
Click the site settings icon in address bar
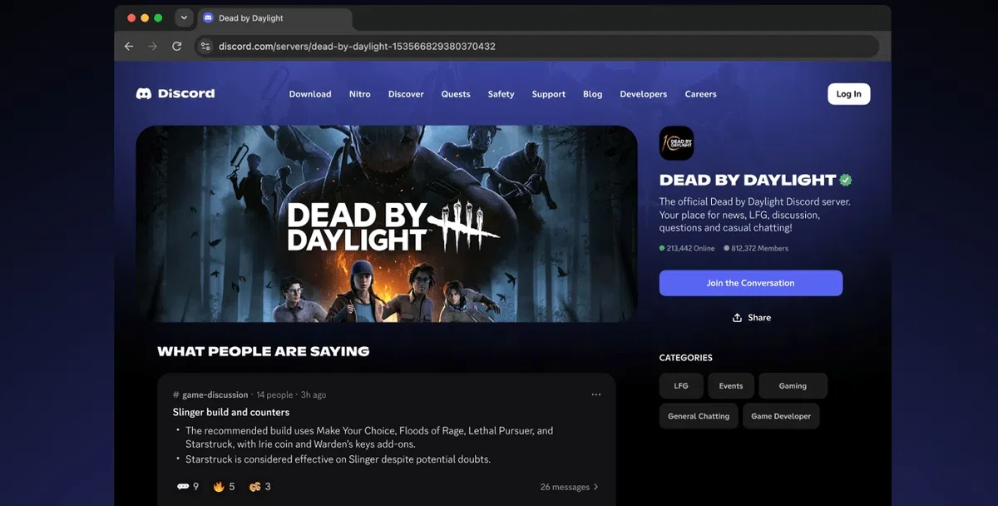click(205, 47)
